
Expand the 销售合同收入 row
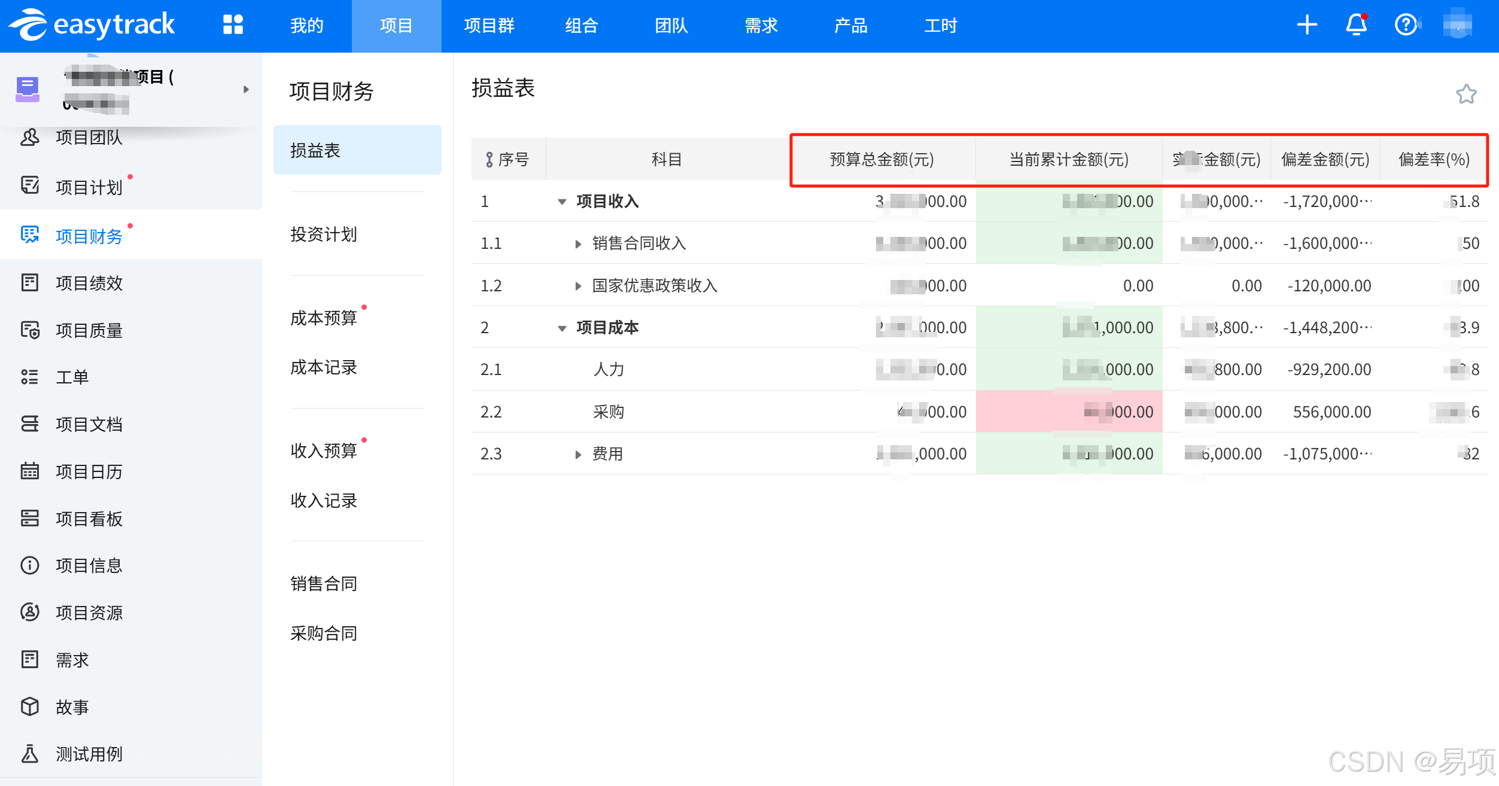point(577,244)
